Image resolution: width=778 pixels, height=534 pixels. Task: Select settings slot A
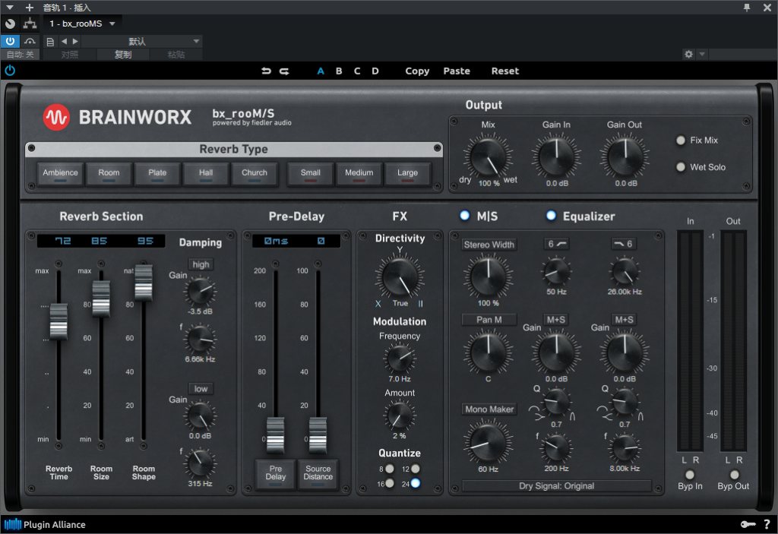321,71
